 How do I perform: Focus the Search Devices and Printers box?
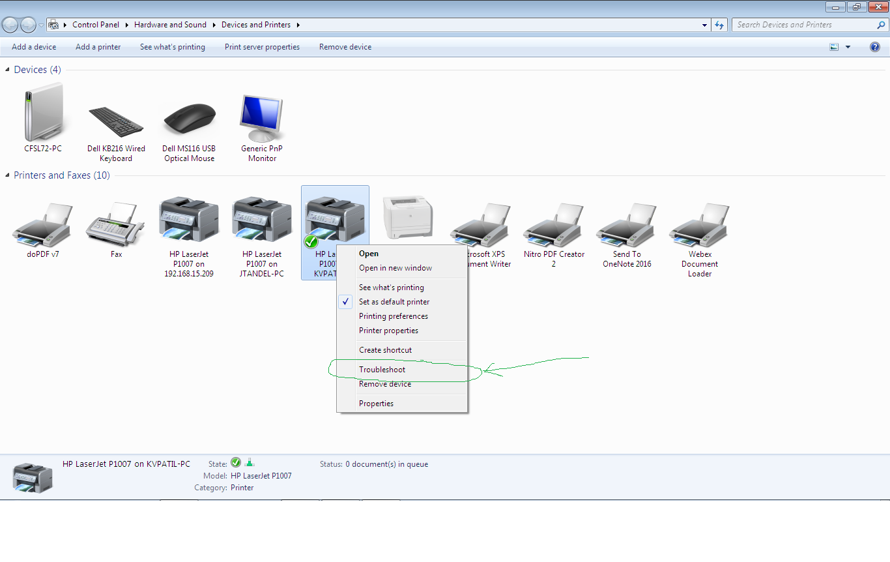[804, 25]
